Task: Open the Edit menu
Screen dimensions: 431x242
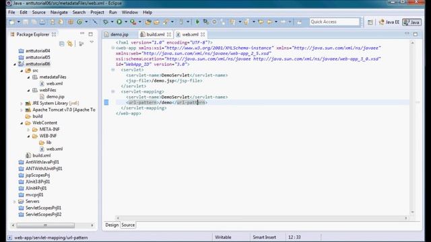Action: pos(24,12)
